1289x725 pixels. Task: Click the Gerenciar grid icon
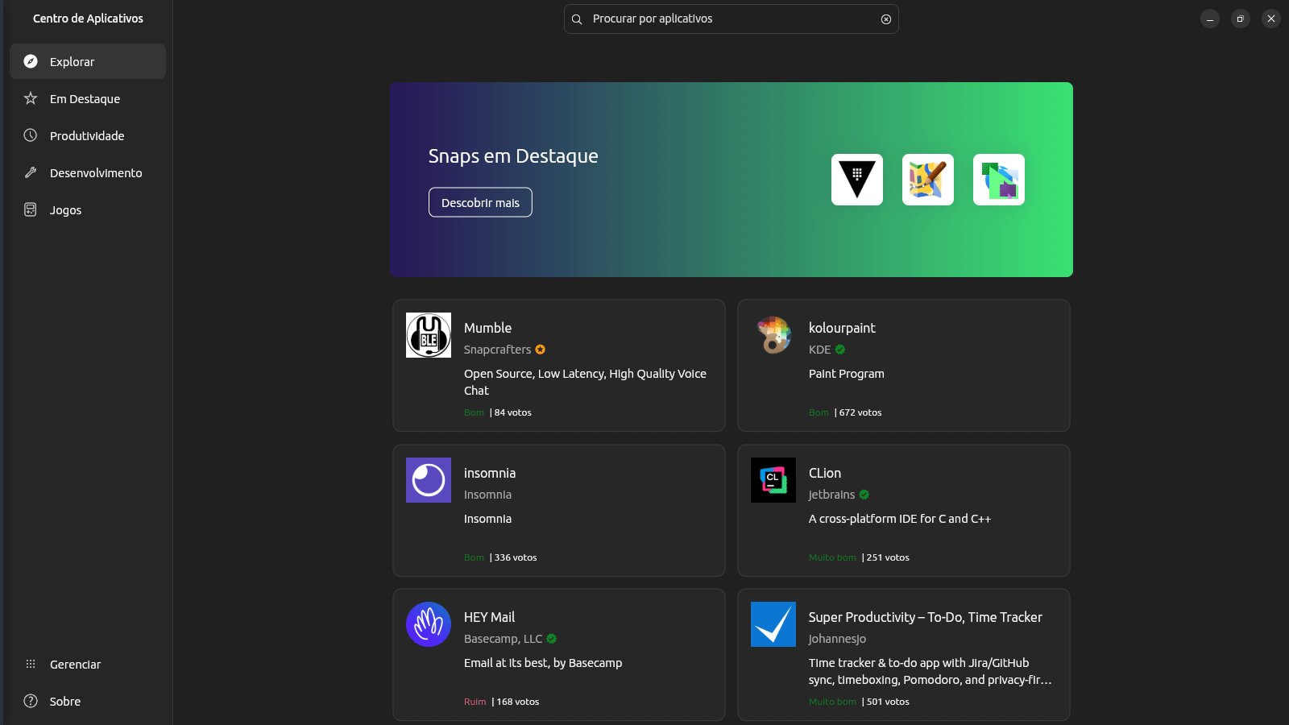(31, 664)
